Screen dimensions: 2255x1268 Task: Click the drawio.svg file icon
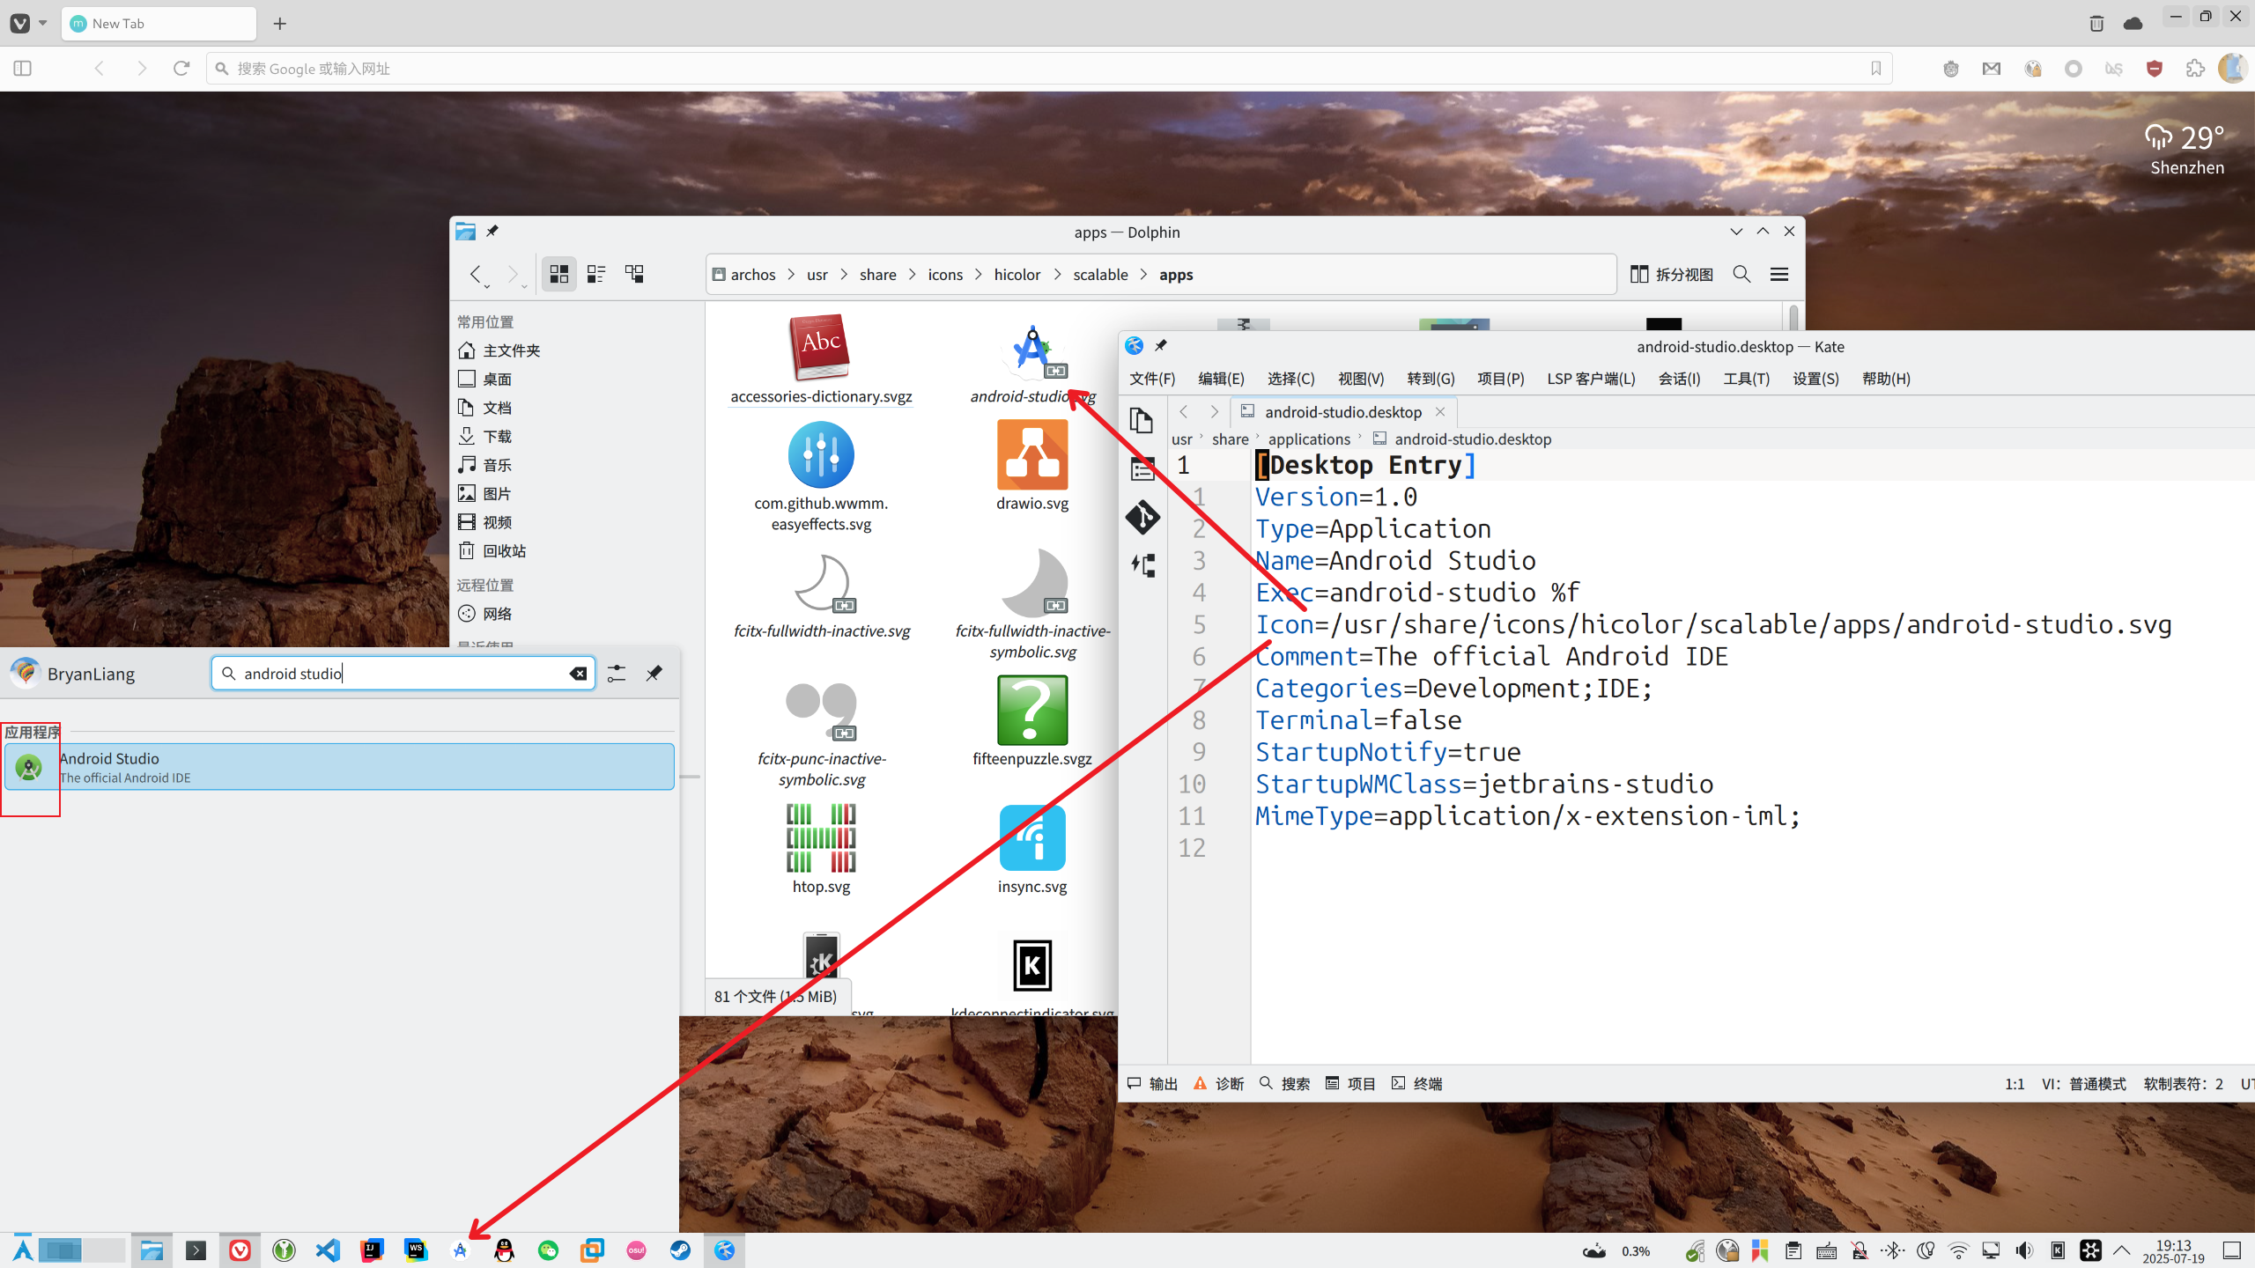pyautogui.click(x=1031, y=454)
